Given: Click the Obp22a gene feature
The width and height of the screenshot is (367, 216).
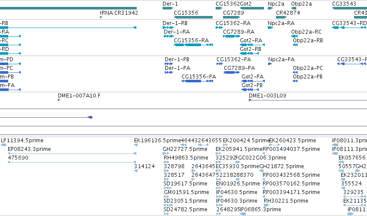Looking at the screenshot, I should coord(294,8).
